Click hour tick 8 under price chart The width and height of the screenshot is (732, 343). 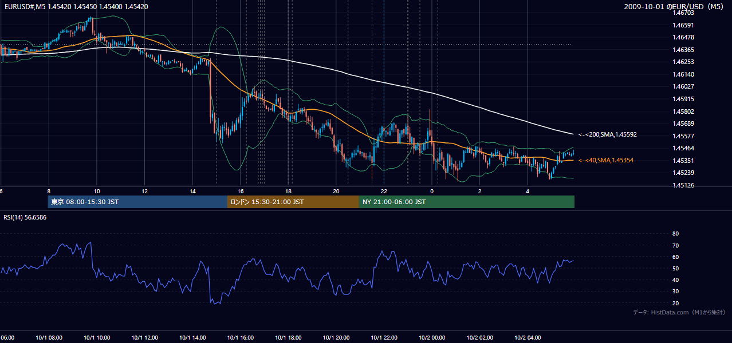(x=49, y=191)
